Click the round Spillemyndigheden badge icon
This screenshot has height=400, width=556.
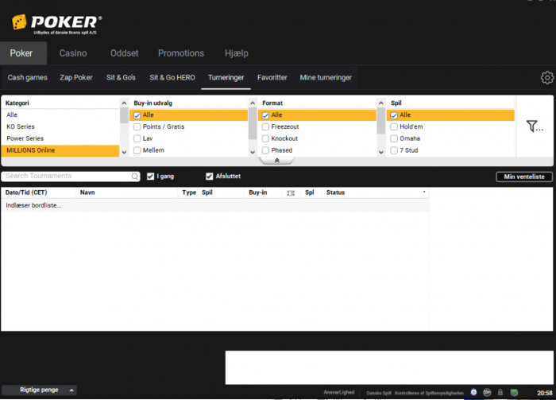click(x=473, y=392)
